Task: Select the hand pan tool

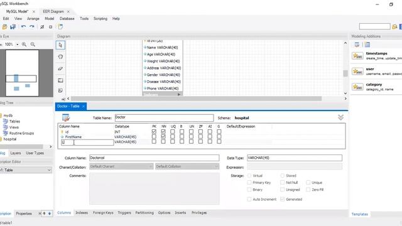Action: [x=60, y=56]
